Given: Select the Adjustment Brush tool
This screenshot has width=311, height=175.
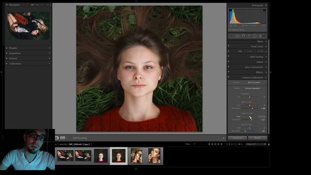Looking at the screenshot, I should [262, 36].
